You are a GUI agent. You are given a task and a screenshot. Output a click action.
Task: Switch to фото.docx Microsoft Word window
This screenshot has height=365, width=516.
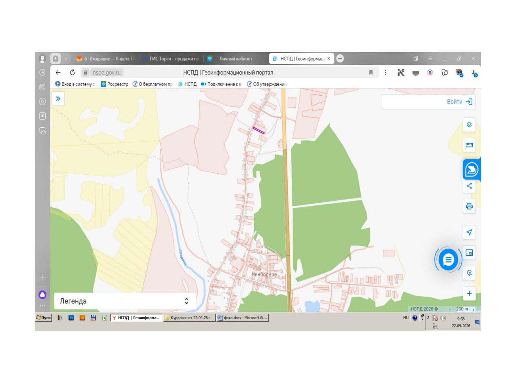[242, 318]
